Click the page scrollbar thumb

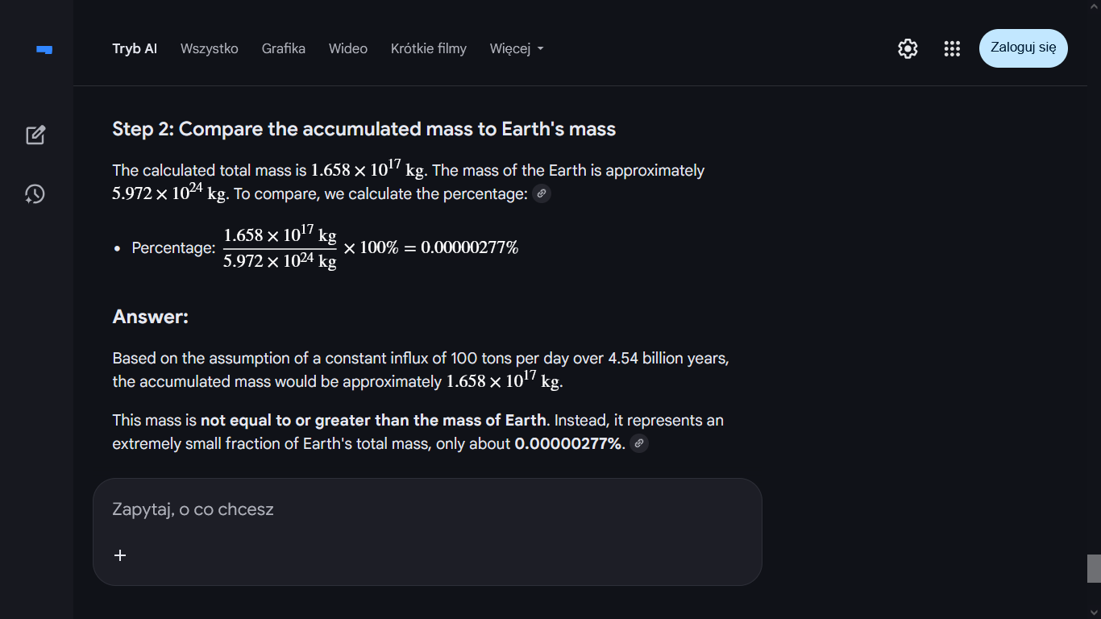click(1094, 568)
